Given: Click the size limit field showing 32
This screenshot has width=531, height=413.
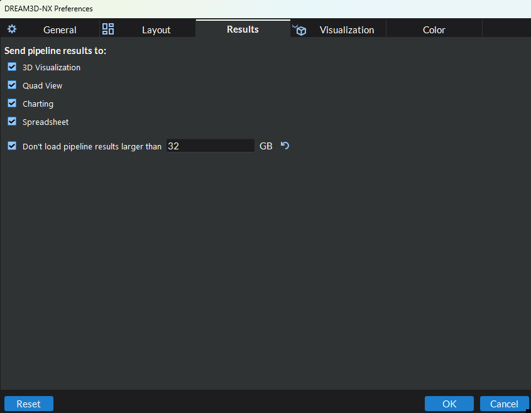Looking at the screenshot, I should click(x=210, y=146).
